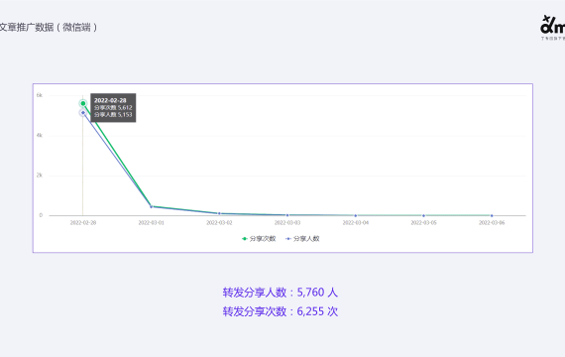565x357 pixels.
Task: Select the data point at 2022-03-06
Action: tap(492, 215)
